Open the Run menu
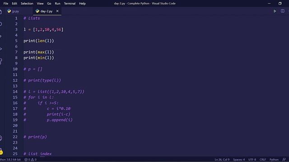This screenshot has height=162, width=289. [x=57, y=4]
